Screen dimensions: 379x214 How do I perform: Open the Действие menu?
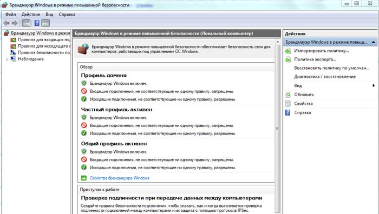point(31,15)
